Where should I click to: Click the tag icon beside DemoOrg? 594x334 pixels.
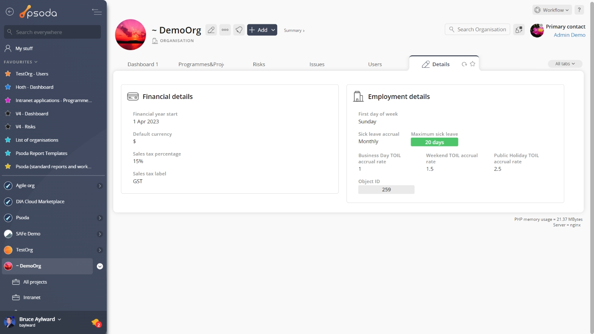point(239,30)
